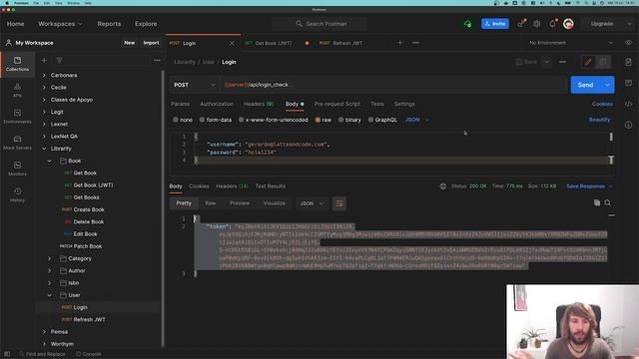The height and width of the screenshot is (359, 639).
Task: Open the Refresh JWT request tab
Action: (340, 43)
